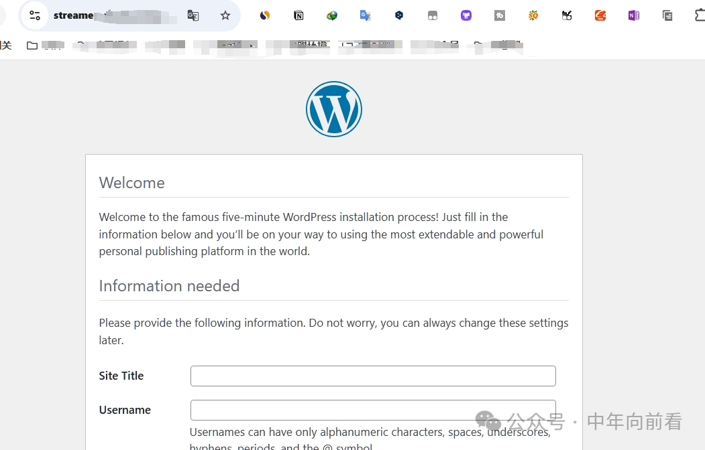Bookmark this page with the star icon

(x=225, y=15)
